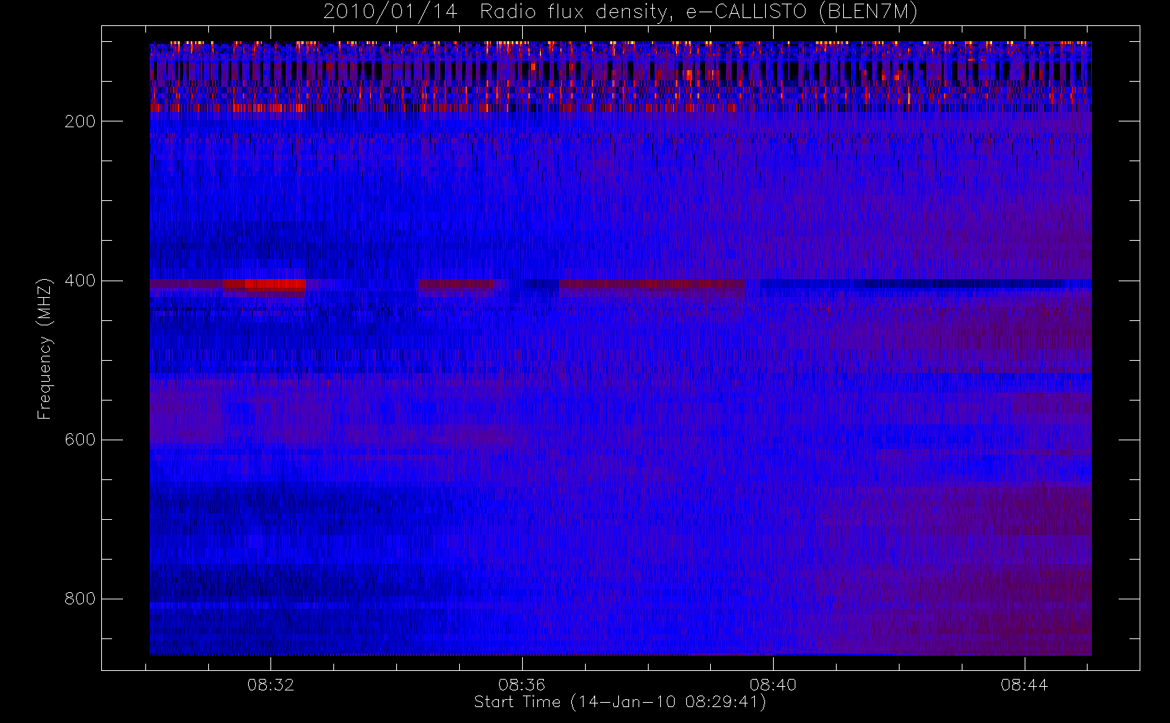1170x723 pixels.
Task: Click the 08:36 time tick label
Action: (521, 685)
